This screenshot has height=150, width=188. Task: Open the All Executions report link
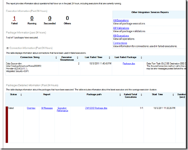(x=121, y=21)
